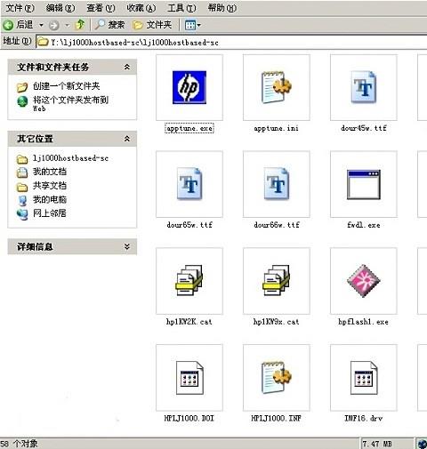Open 共享文档 link
The width and height of the screenshot is (427, 449).
tap(50, 186)
